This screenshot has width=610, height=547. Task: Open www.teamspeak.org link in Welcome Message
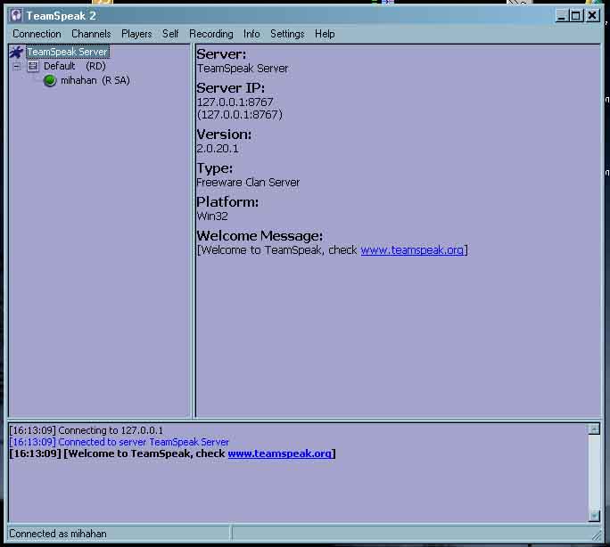(x=412, y=250)
